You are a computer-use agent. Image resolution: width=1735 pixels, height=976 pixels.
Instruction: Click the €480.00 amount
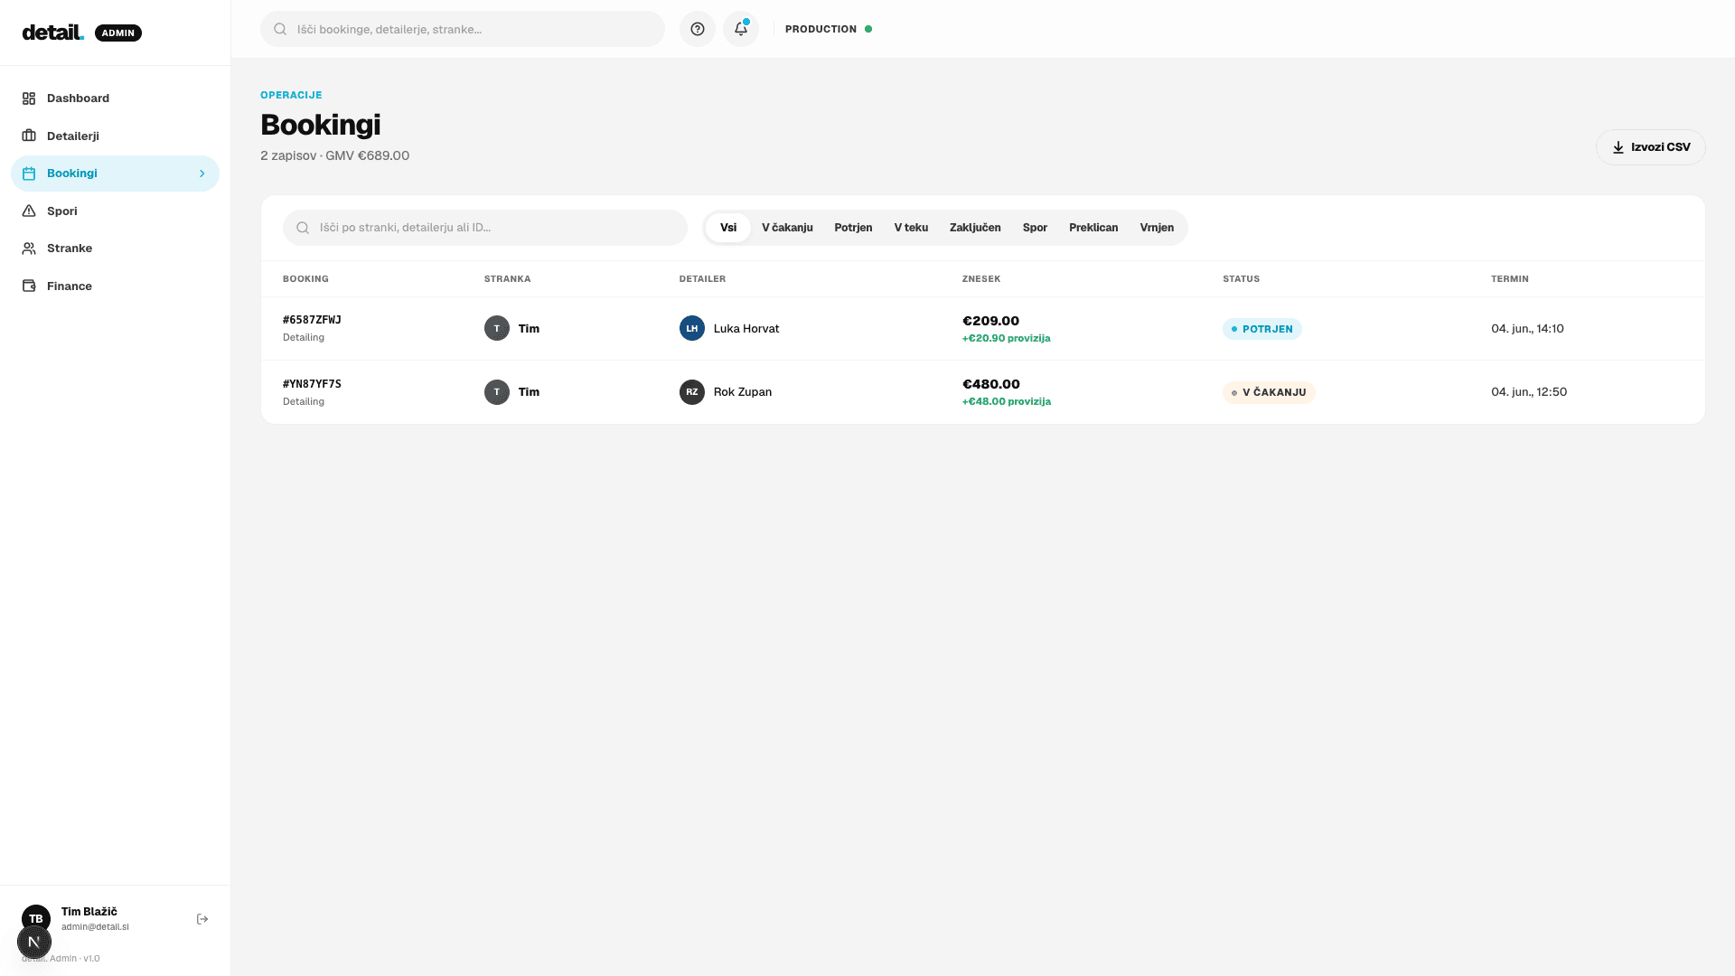click(991, 384)
